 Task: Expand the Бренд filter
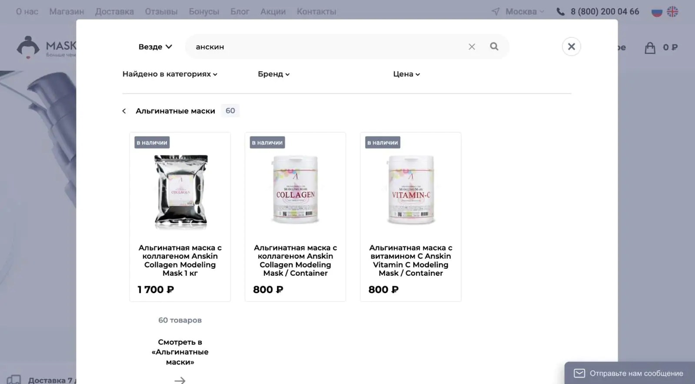tap(274, 74)
